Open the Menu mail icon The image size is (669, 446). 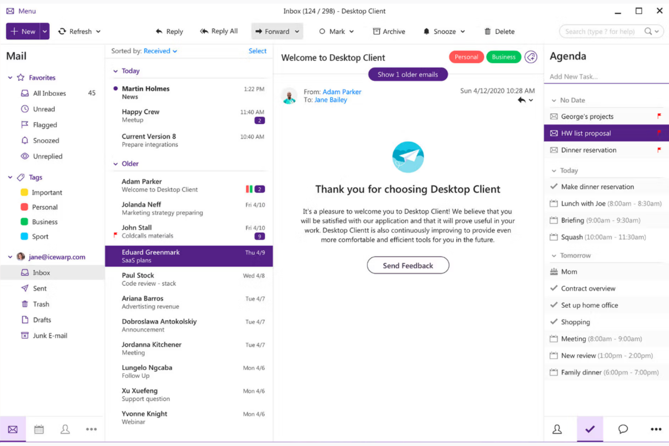click(10, 11)
